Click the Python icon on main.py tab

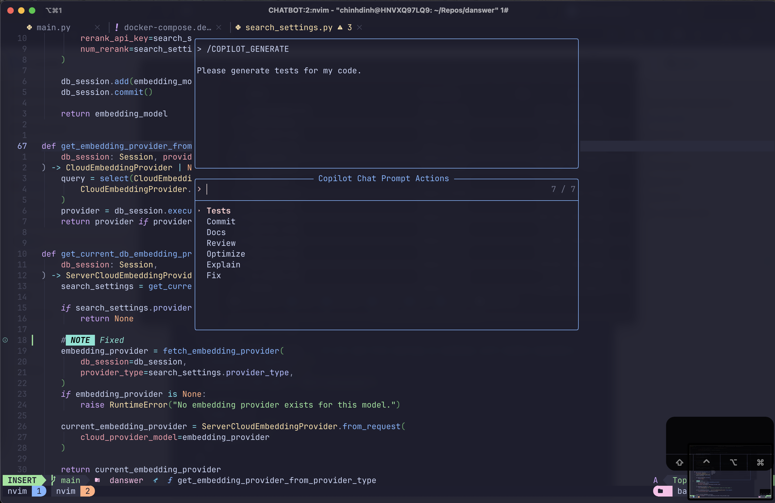click(x=29, y=28)
